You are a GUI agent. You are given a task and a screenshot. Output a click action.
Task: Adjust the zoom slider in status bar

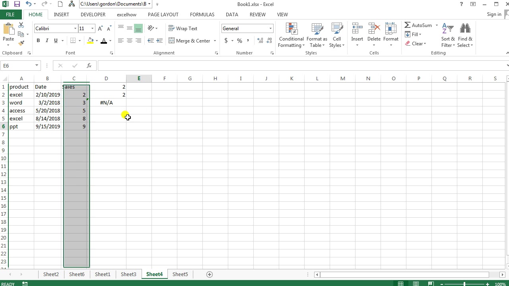pyautogui.click(x=464, y=284)
